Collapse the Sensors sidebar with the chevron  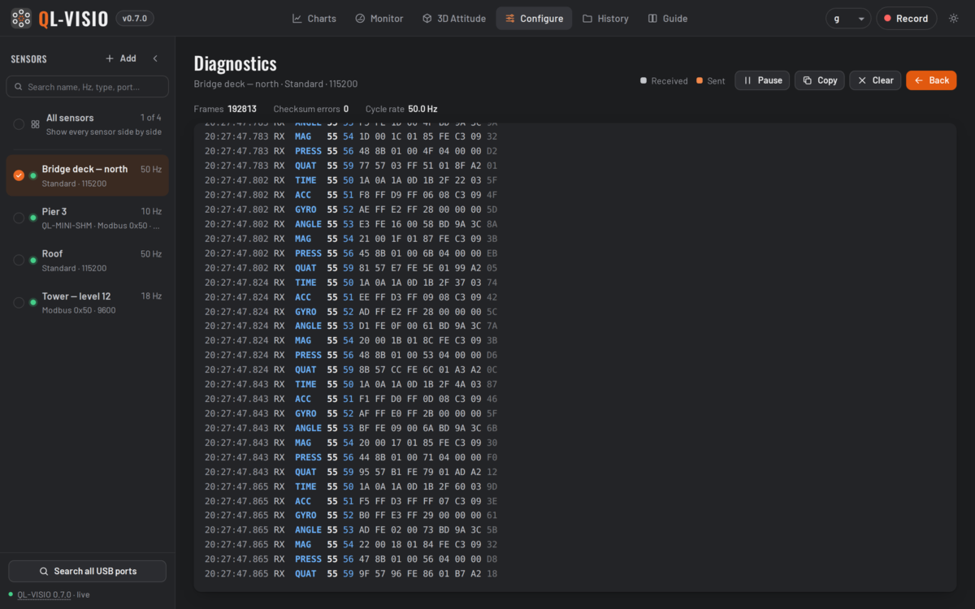(x=155, y=58)
